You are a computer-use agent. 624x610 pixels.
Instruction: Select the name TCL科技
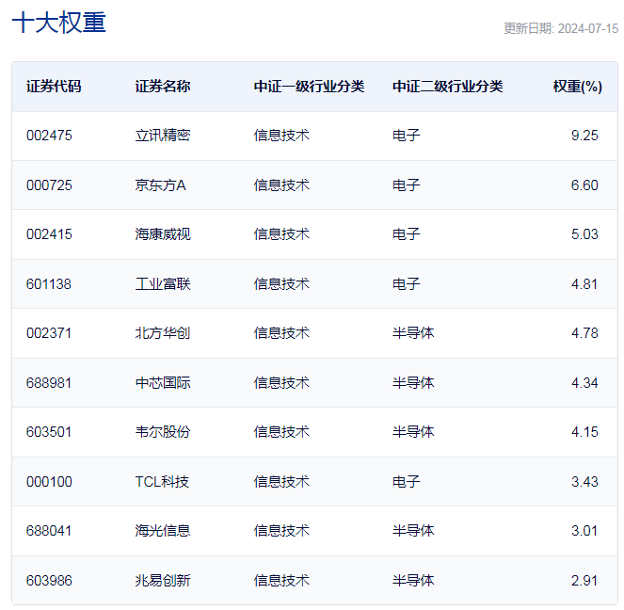click(162, 482)
